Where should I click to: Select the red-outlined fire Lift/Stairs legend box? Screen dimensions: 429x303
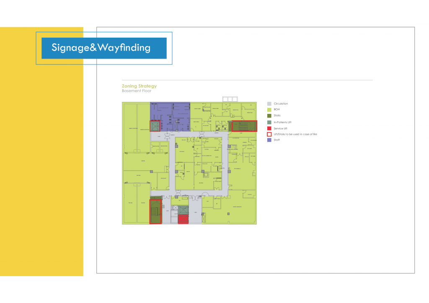click(269, 134)
